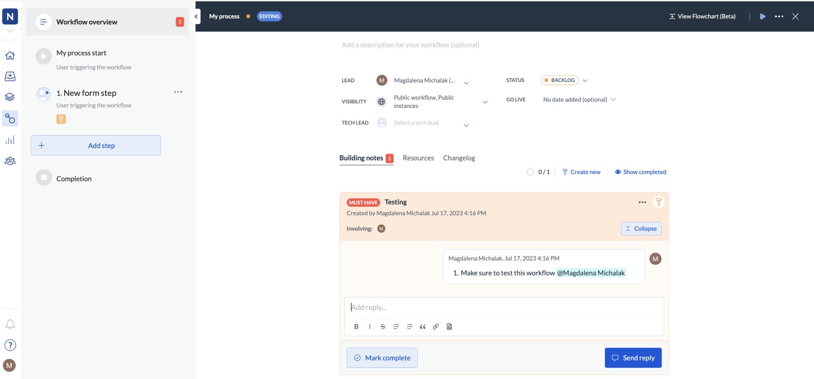
Task: Expand the workspace chevron under the logo
Action: (10, 31)
